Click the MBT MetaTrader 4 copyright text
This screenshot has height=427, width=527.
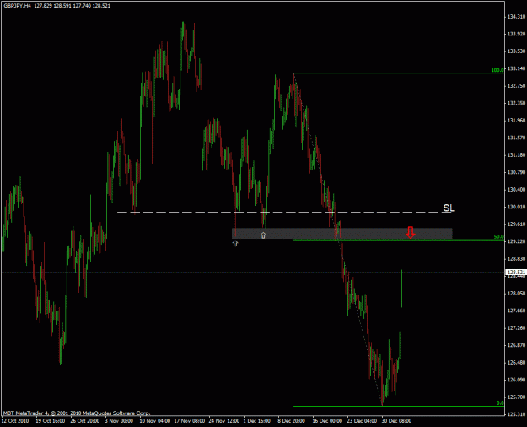[77, 413]
